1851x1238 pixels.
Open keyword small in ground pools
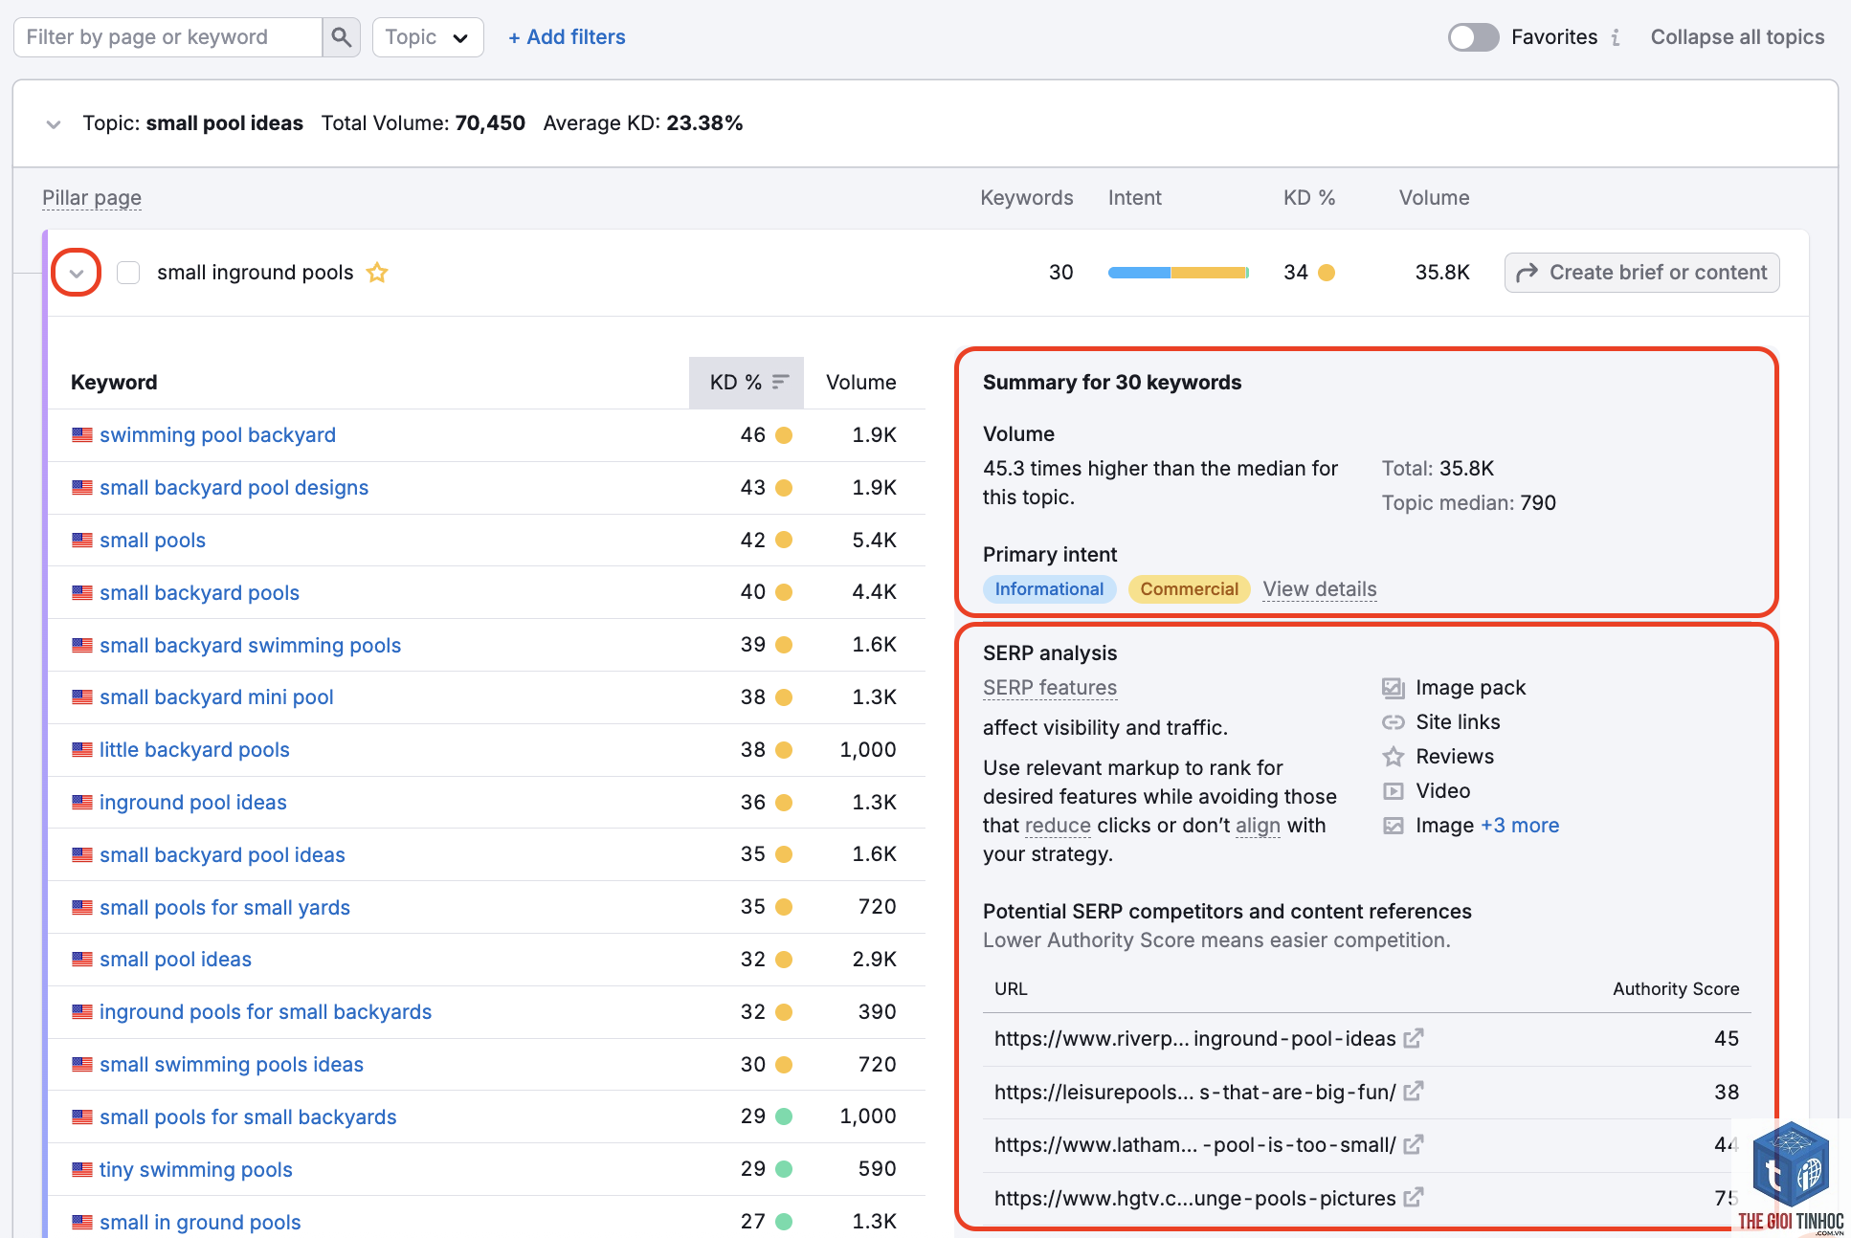[x=200, y=1223]
